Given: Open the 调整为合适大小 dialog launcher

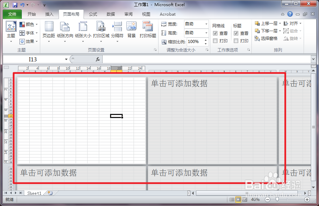Looking at the screenshot, I should click(207, 50).
